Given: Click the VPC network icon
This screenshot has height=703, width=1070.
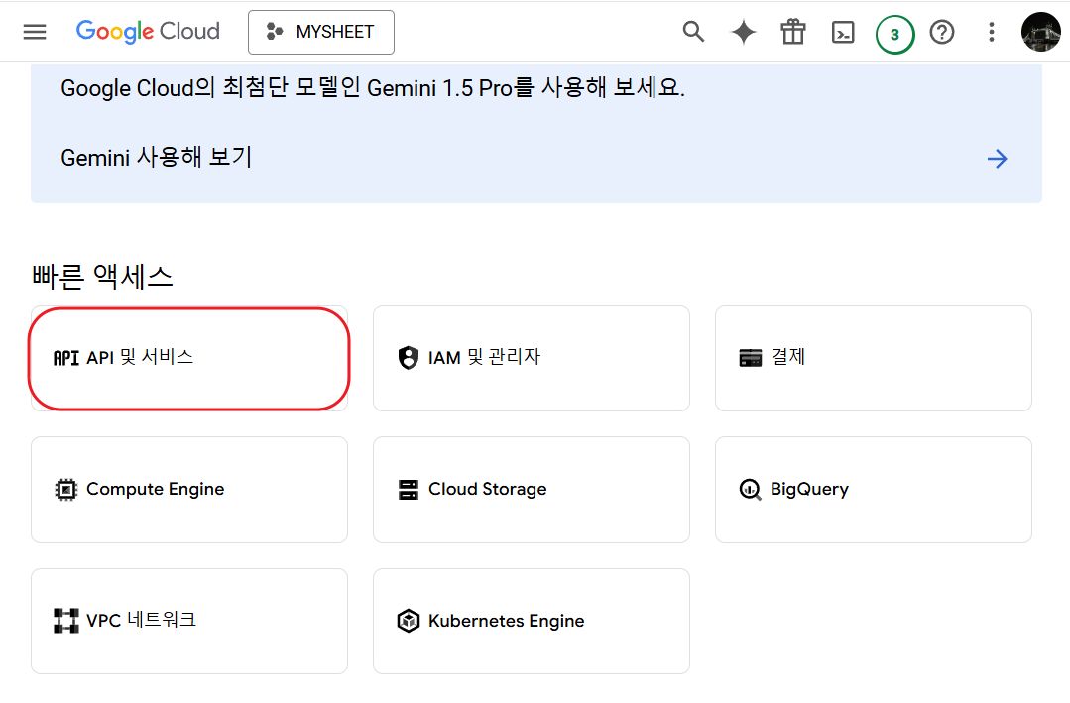Looking at the screenshot, I should 66,621.
